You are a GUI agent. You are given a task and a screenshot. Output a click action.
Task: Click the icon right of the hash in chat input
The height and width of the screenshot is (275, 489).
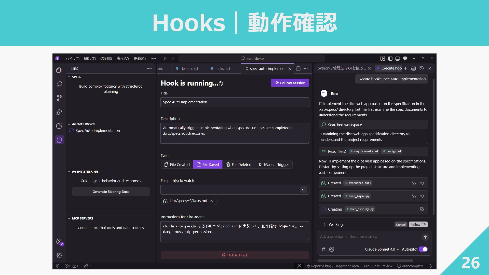[x=332, y=249]
